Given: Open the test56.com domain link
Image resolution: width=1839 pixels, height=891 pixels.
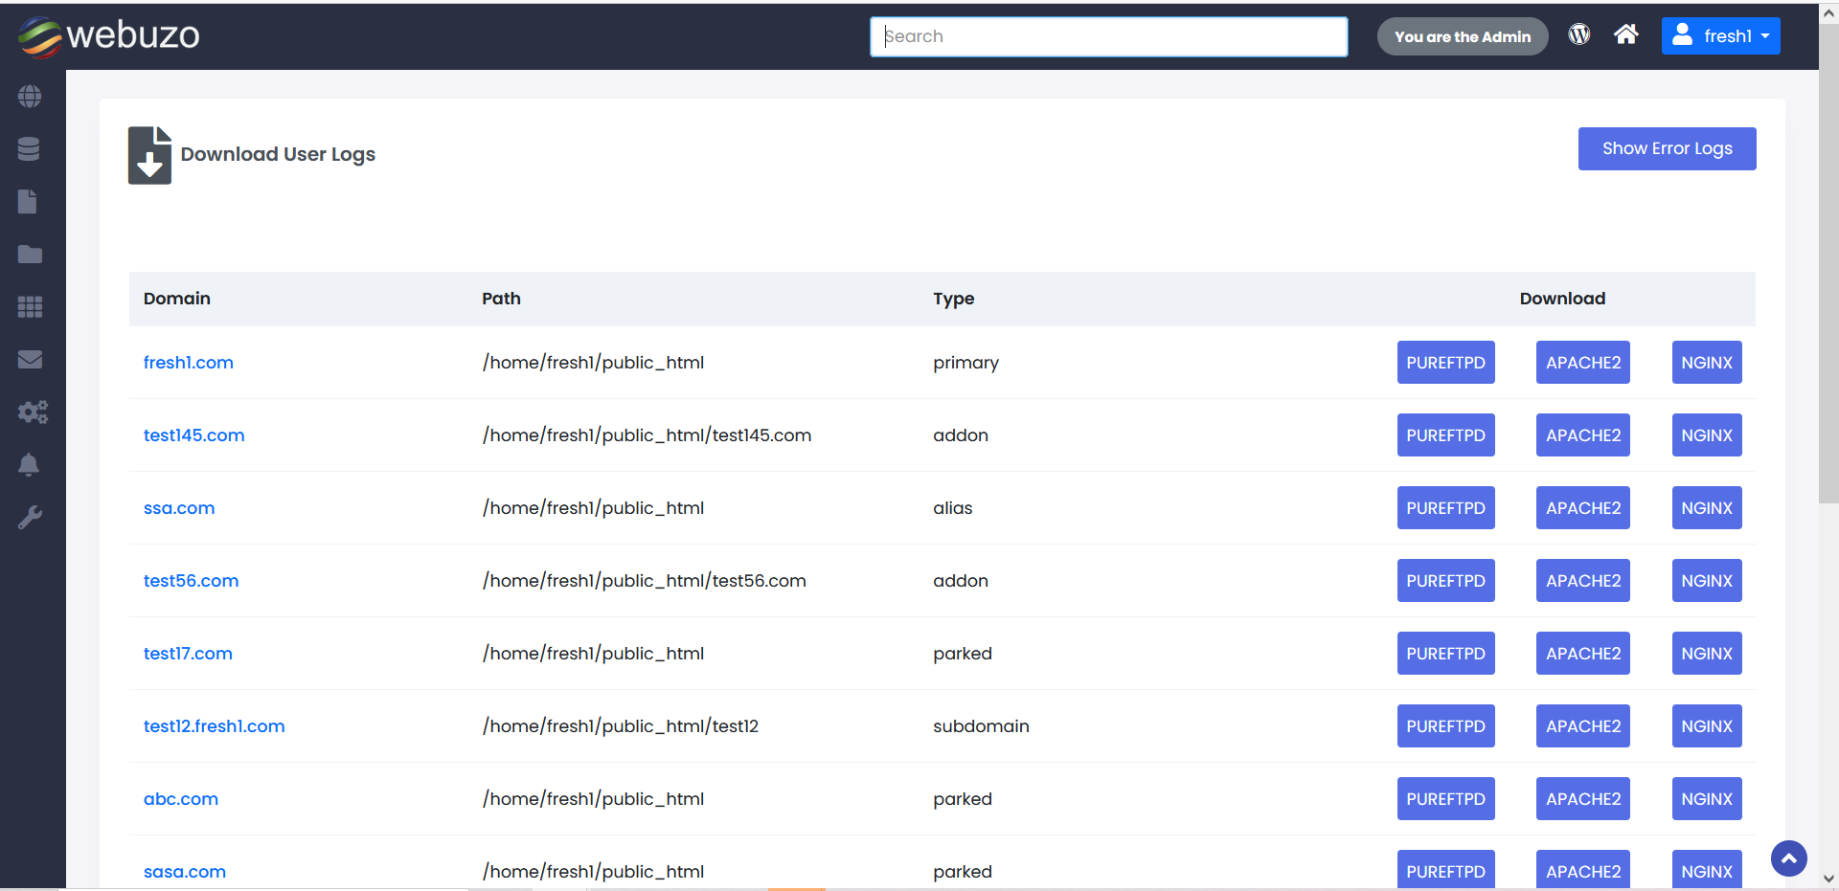Looking at the screenshot, I should click(x=191, y=581).
